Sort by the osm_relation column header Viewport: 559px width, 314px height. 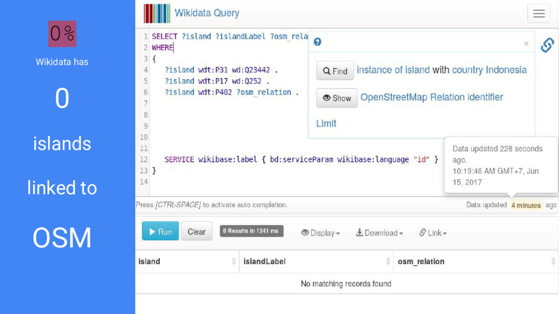476,261
